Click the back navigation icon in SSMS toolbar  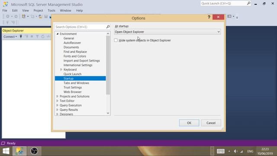pyautogui.click(x=8, y=16)
